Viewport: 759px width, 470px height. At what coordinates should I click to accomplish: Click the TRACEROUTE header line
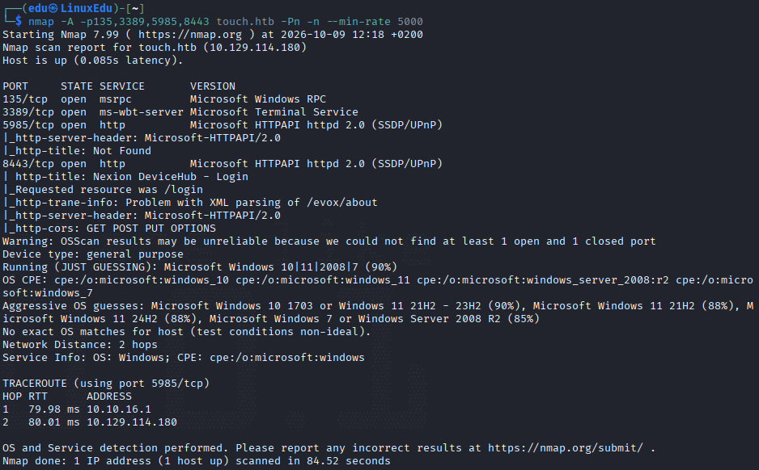106,384
